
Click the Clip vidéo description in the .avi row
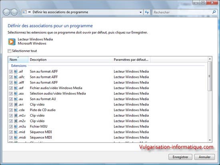click(x=37, y=104)
